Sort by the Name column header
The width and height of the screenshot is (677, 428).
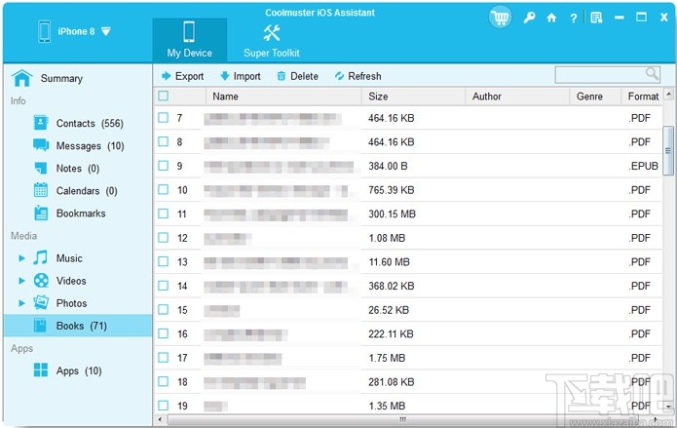pos(283,97)
